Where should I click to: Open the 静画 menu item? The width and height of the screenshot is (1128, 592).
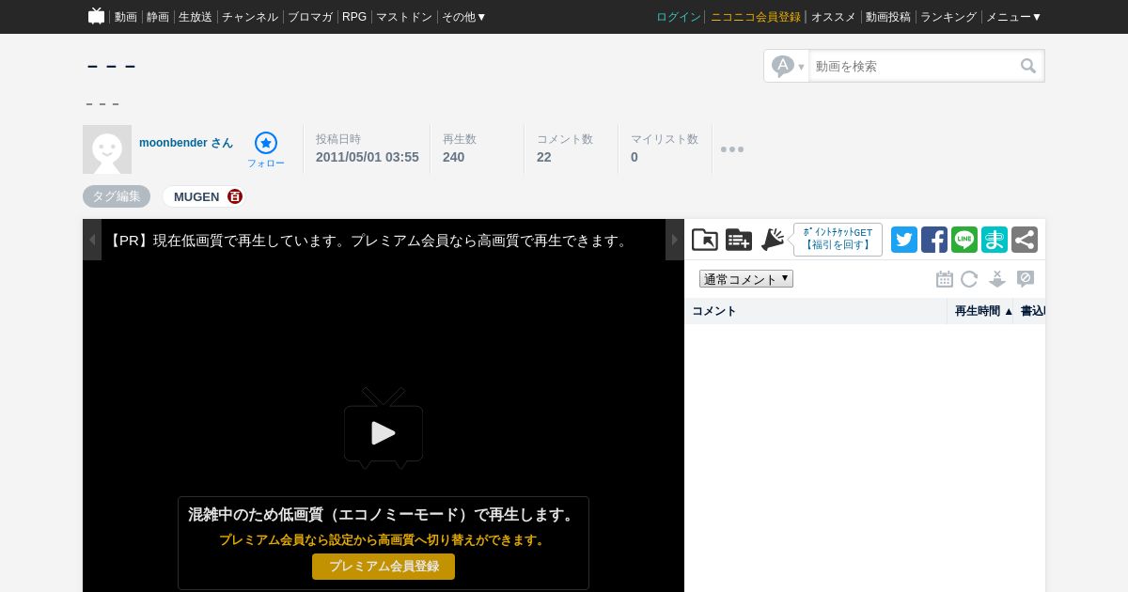(x=158, y=17)
